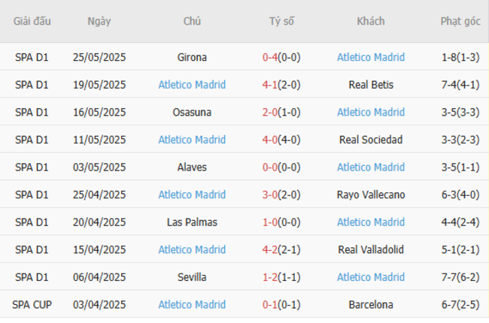Select the Alaves home team
Viewport: 489px width, 323px height.
tap(192, 167)
